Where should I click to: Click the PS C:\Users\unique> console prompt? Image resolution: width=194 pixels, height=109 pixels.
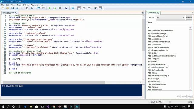13,86
